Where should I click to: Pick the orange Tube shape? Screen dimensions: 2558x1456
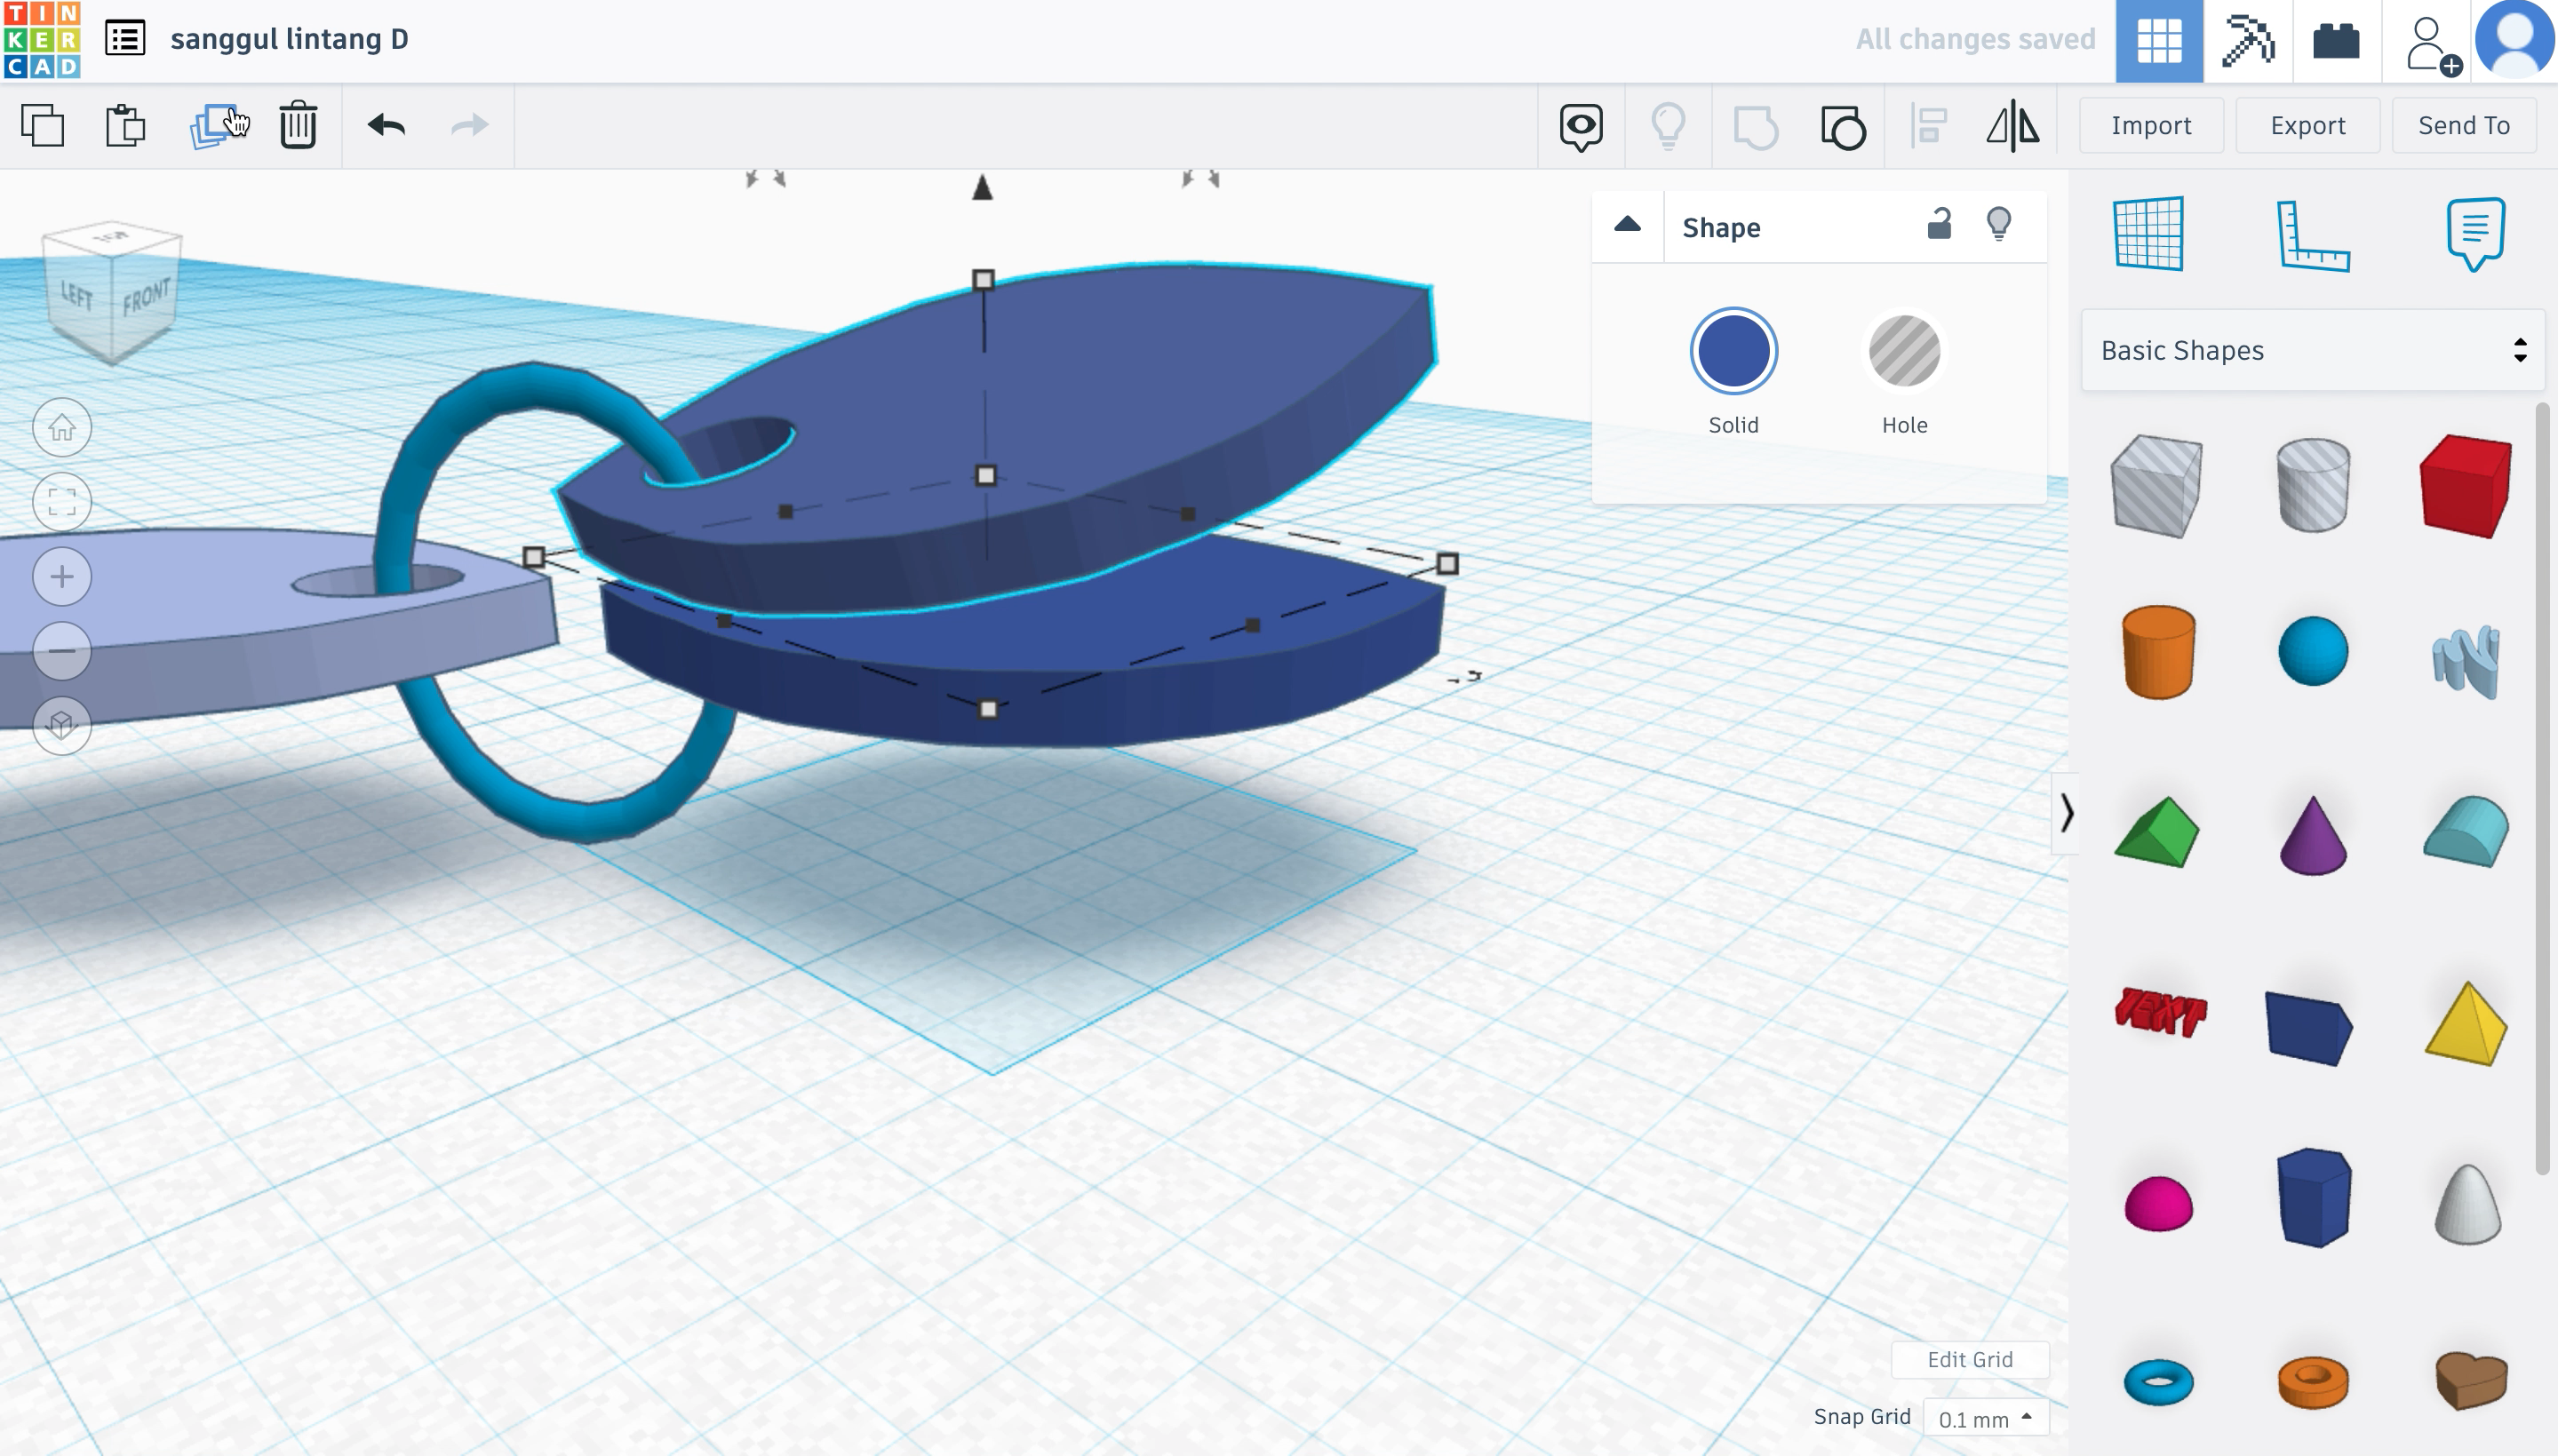tap(2312, 1382)
